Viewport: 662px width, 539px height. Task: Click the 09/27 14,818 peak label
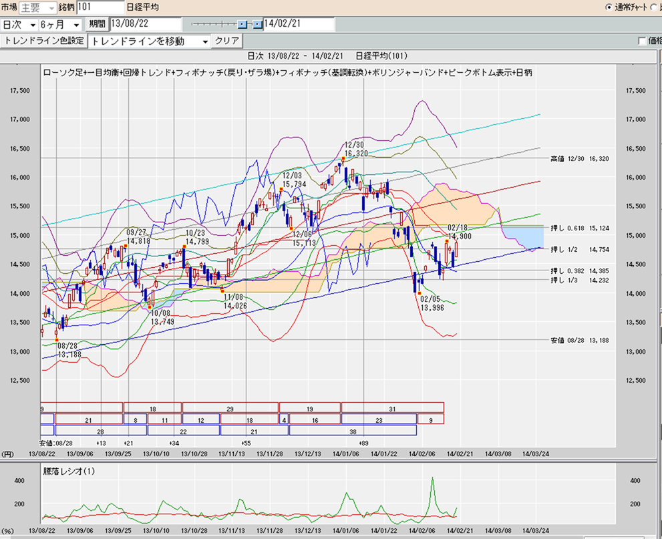(x=138, y=237)
